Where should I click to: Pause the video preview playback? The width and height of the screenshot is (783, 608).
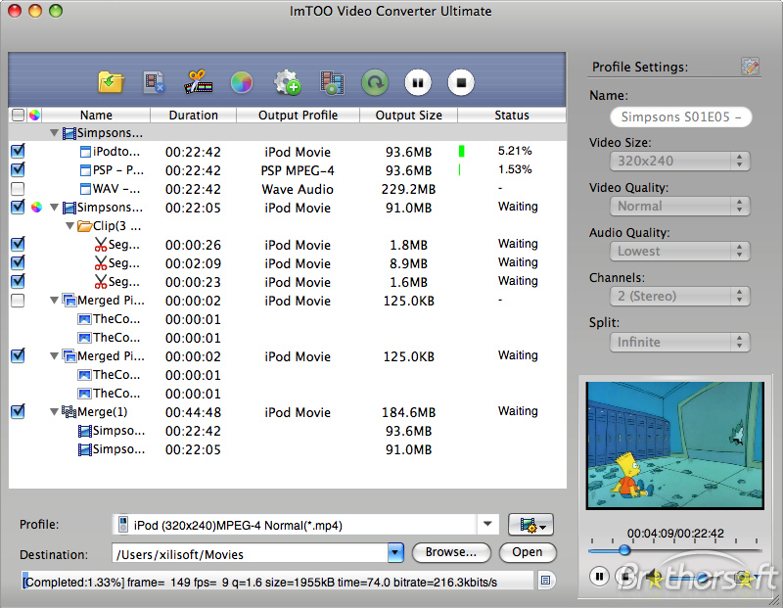(x=599, y=577)
